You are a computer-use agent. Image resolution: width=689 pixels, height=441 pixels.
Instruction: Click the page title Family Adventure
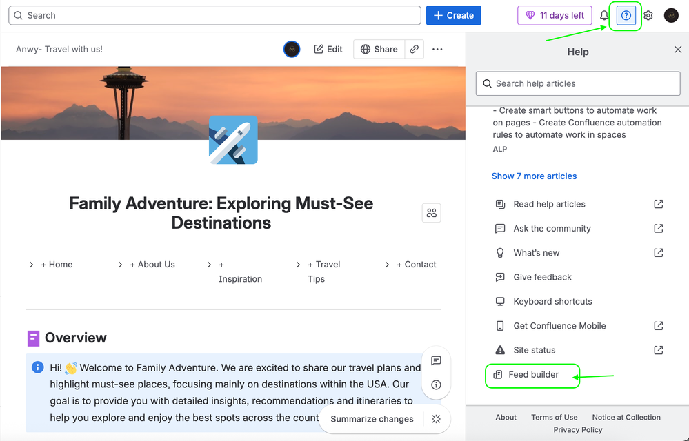[221, 213]
